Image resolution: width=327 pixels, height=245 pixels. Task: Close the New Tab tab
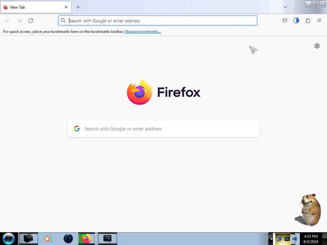point(66,7)
